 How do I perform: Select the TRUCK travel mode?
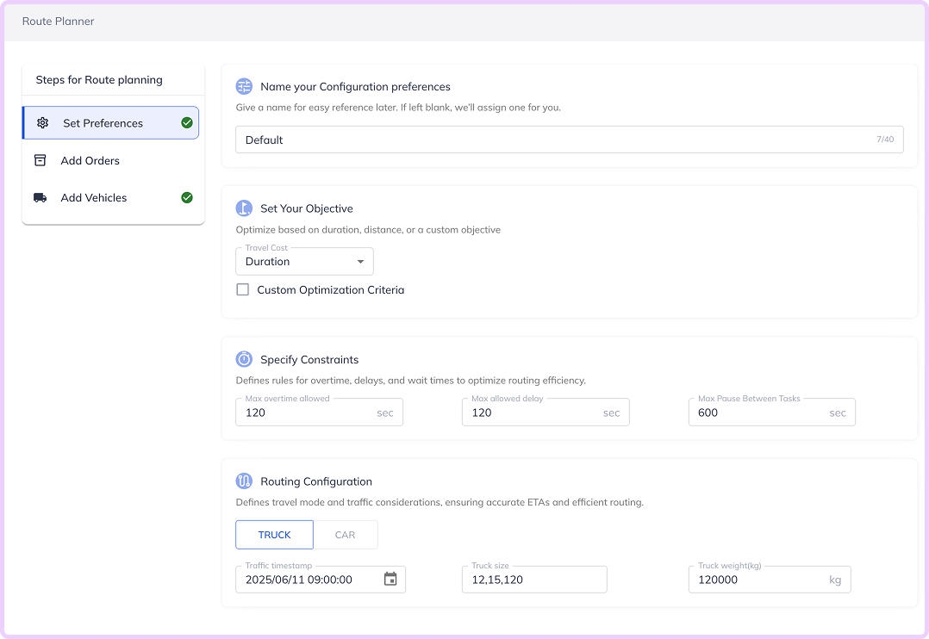(x=274, y=535)
